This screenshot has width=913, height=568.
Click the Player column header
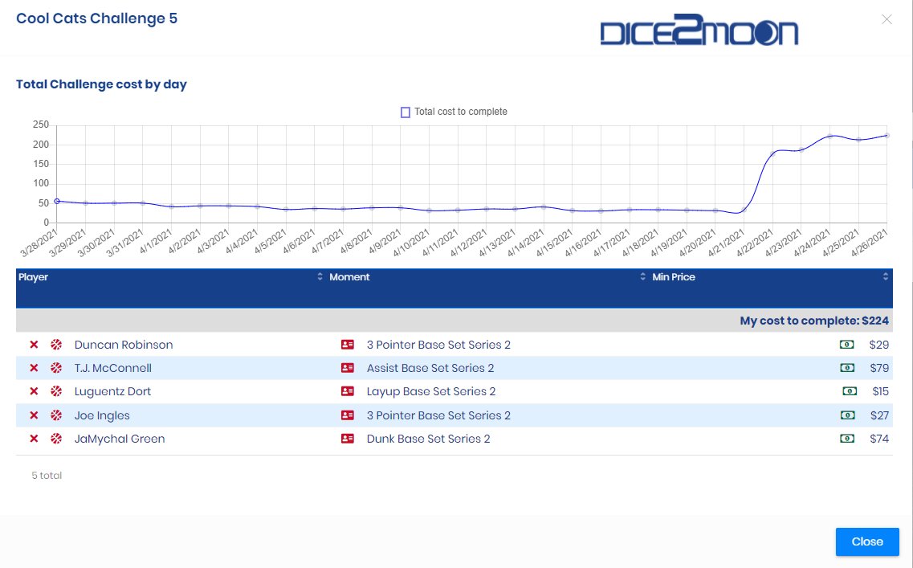33,276
